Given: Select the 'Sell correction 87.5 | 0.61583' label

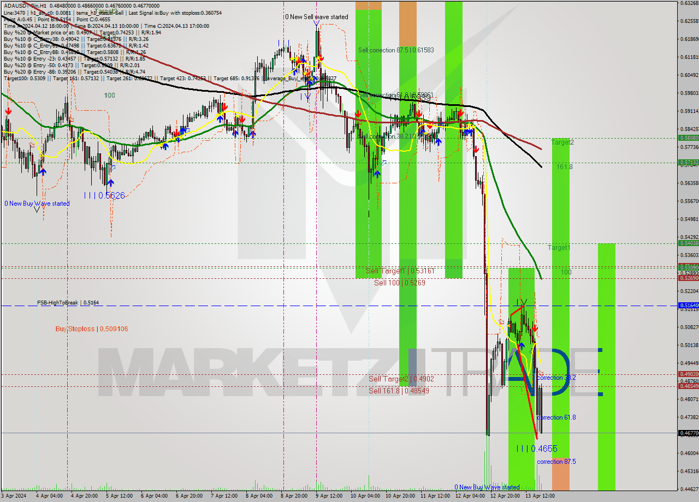Looking at the screenshot, I should pyautogui.click(x=396, y=50).
